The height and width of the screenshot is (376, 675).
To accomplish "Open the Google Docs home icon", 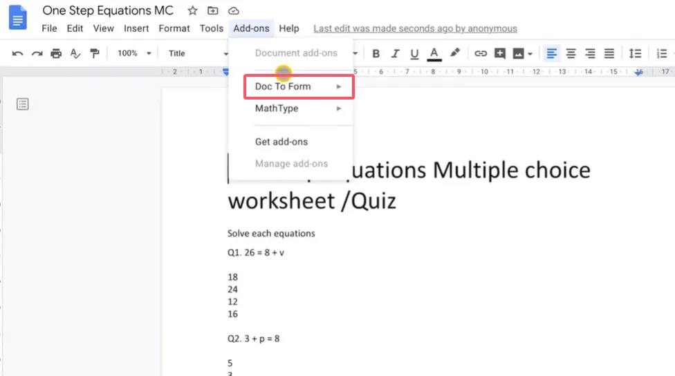I will coord(17,18).
